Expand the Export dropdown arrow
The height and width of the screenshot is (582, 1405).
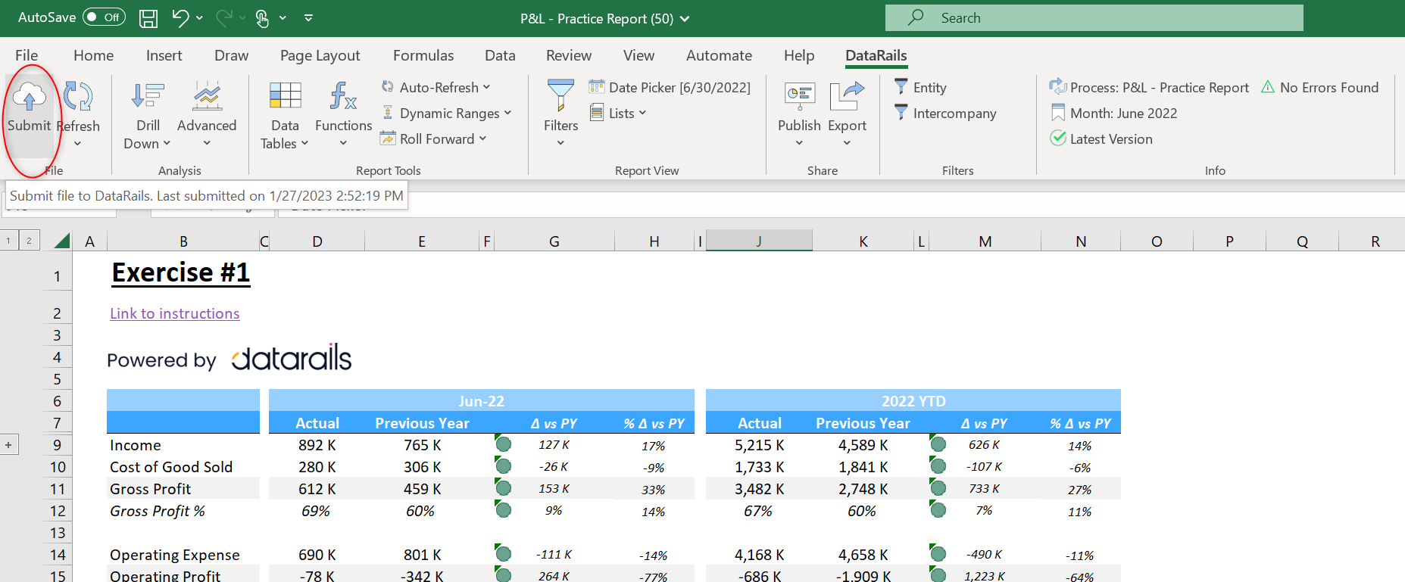tap(847, 144)
